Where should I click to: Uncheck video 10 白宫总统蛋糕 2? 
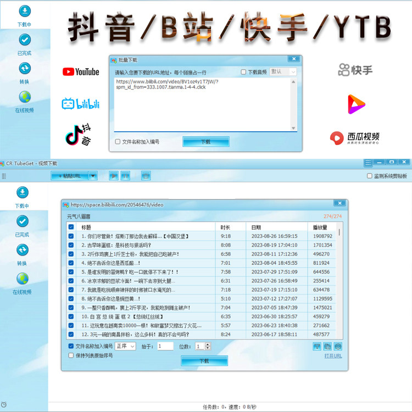tap(71, 316)
